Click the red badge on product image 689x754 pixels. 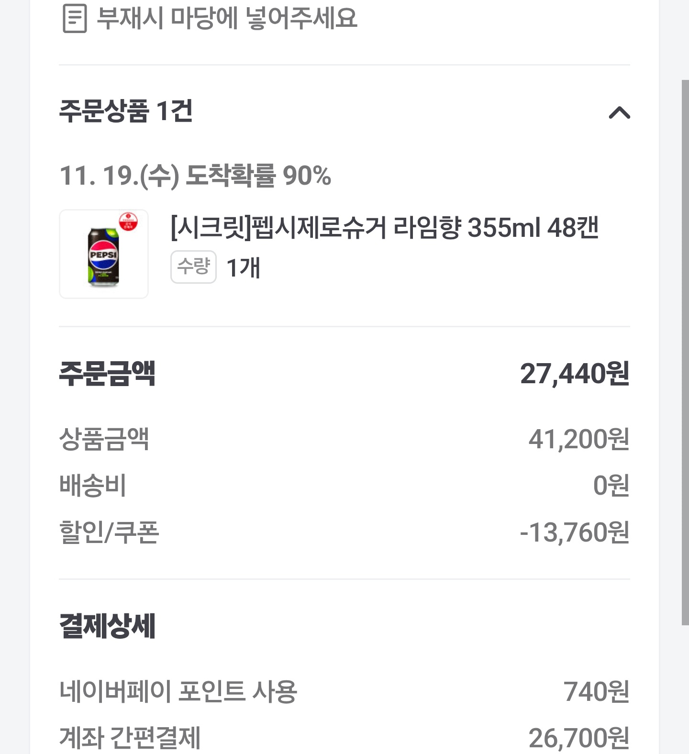[x=128, y=222]
